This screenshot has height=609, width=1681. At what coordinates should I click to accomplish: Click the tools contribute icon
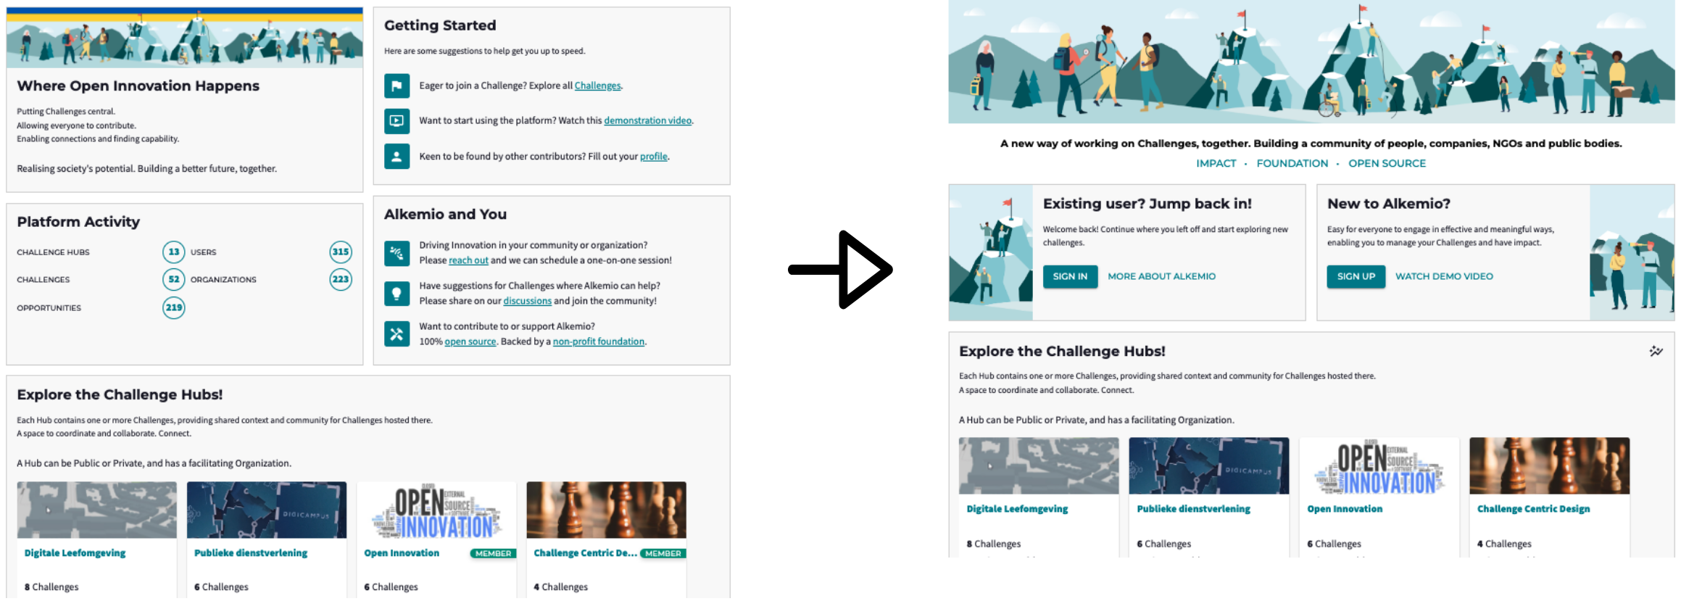click(x=397, y=334)
